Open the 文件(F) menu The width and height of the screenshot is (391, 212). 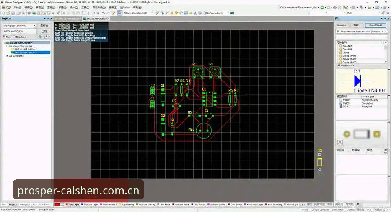[17, 8]
